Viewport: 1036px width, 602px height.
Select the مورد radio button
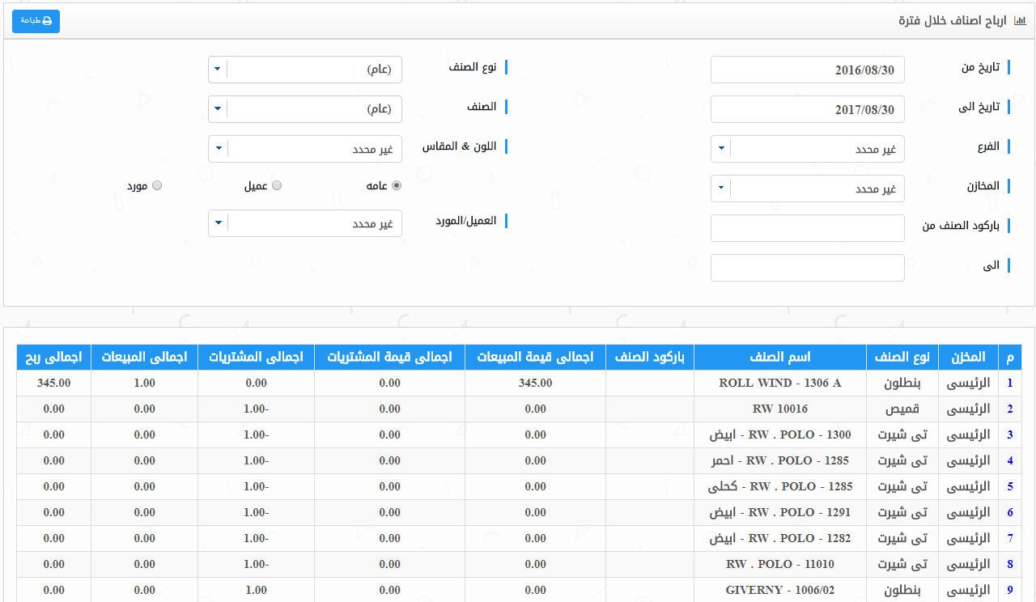tap(157, 185)
